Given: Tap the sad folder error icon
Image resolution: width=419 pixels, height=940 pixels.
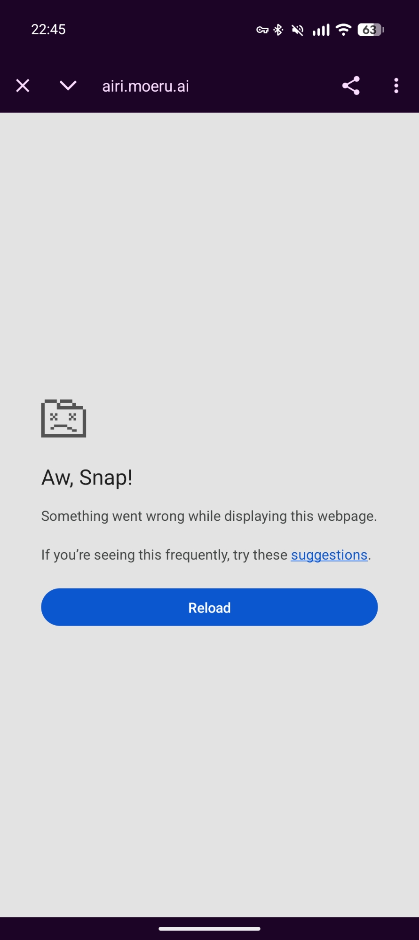Looking at the screenshot, I should (x=63, y=418).
